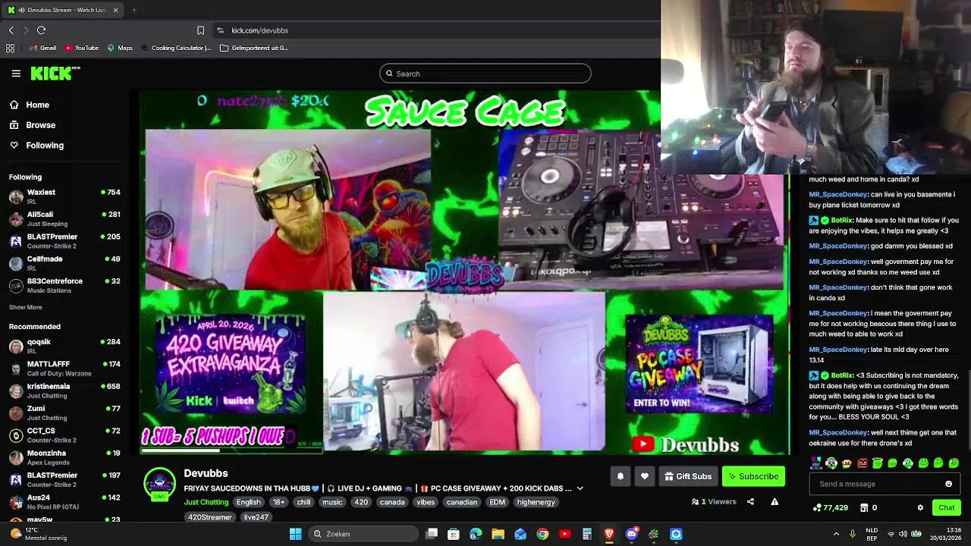The width and height of the screenshot is (971, 546).
Task: Click the notification bell for Devubbs
Action: pyautogui.click(x=620, y=476)
